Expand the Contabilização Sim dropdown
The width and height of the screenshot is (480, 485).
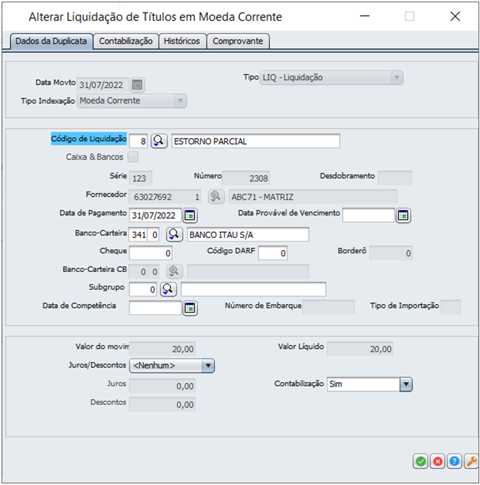[x=406, y=384]
